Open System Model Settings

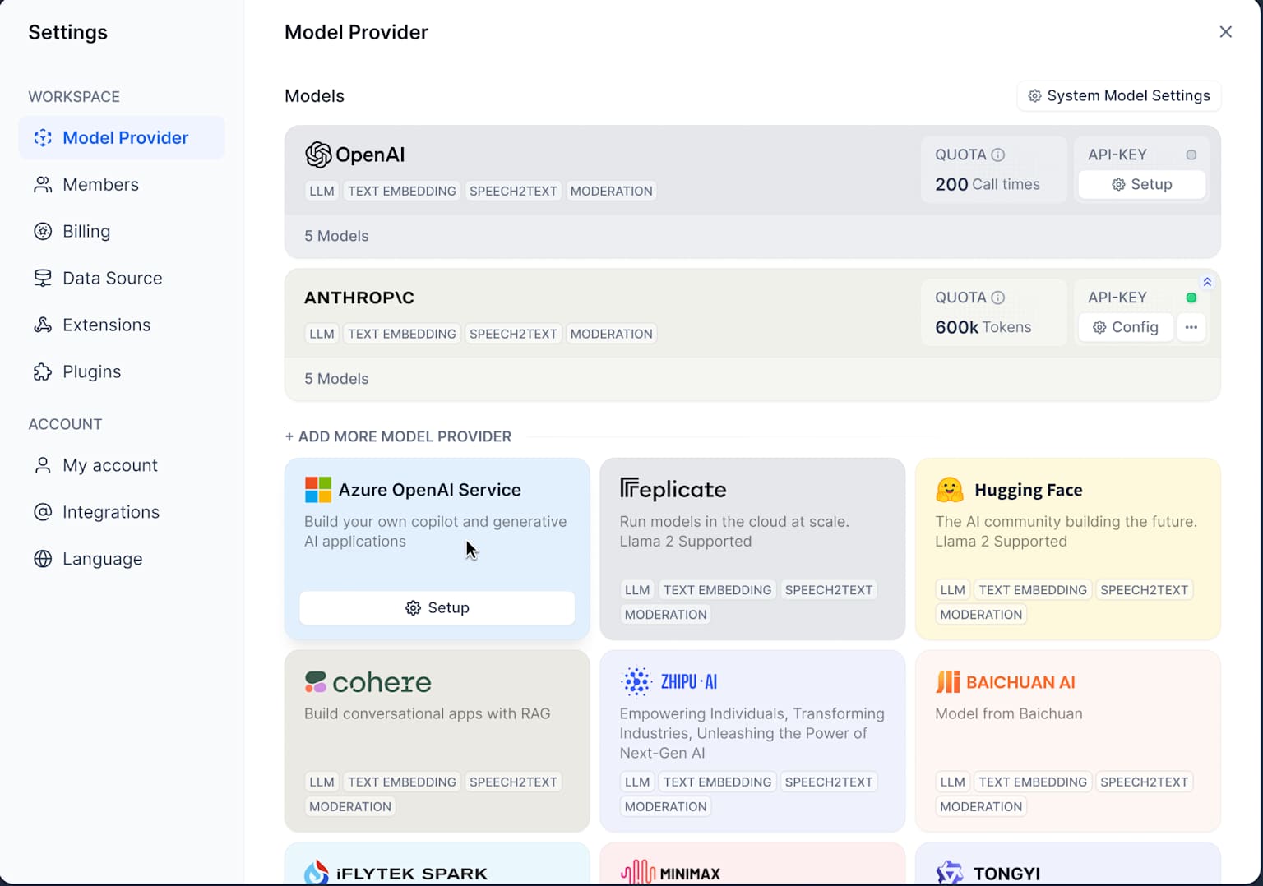coord(1118,95)
